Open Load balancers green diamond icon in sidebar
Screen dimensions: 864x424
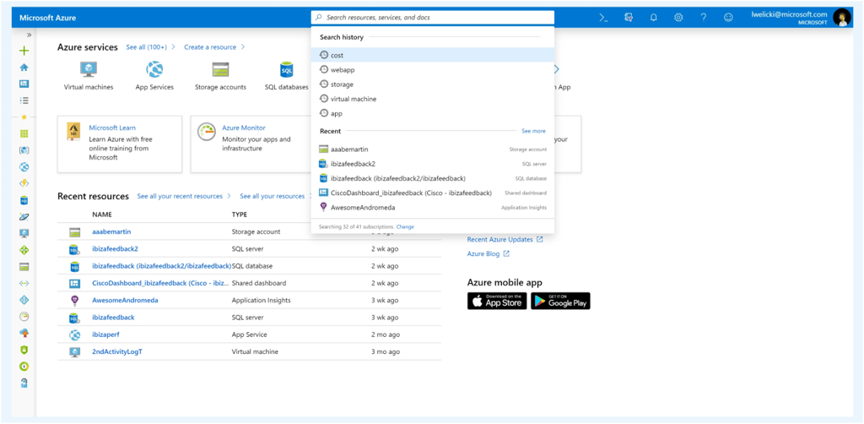[x=24, y=250]
